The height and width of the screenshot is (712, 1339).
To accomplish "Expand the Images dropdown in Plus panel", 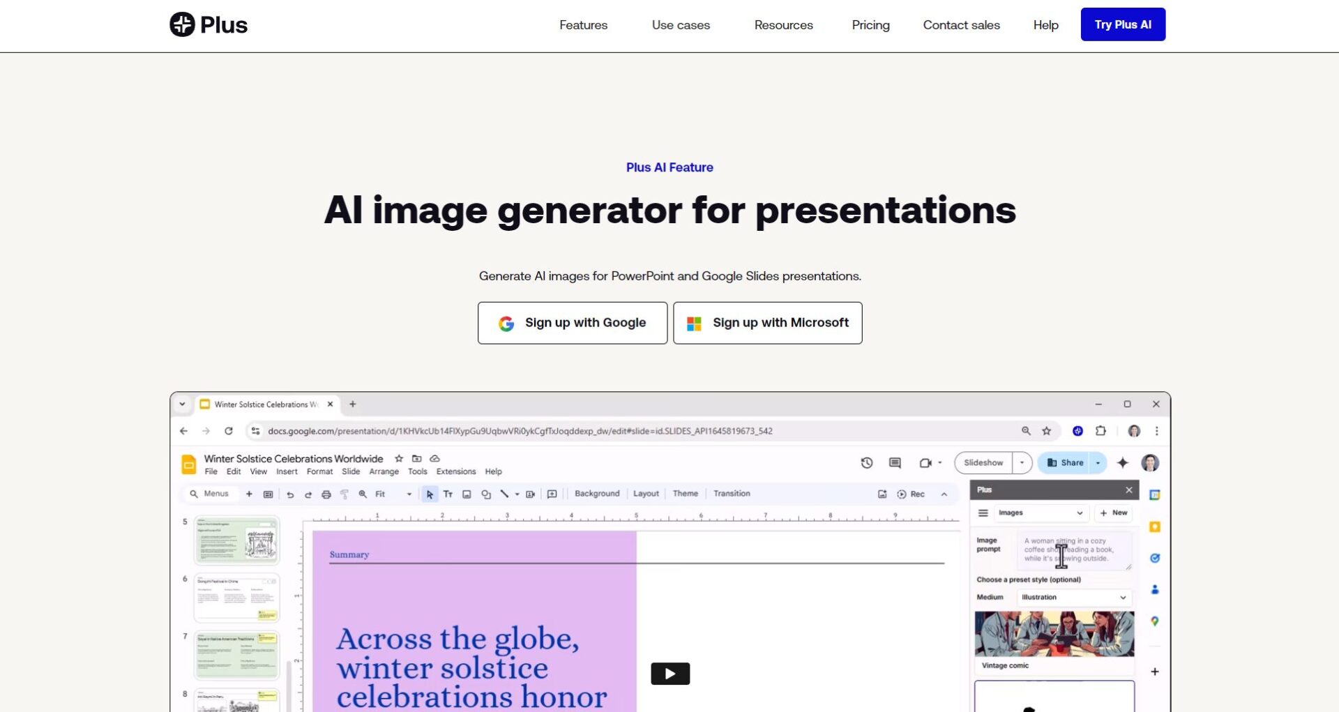I will click(1040, 513).
